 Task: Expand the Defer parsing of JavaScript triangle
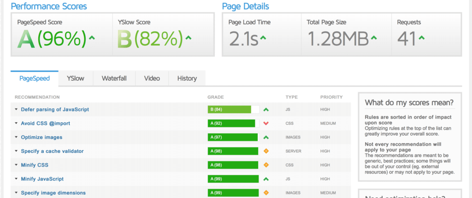16,110
